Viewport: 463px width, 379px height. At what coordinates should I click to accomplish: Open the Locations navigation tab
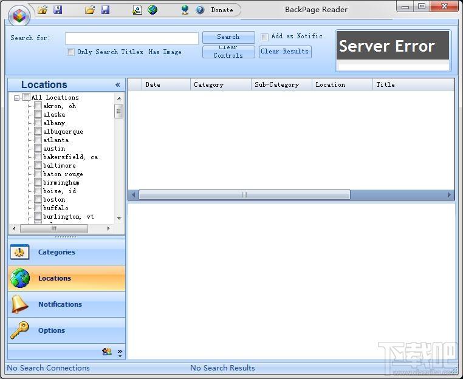(66, 278)
